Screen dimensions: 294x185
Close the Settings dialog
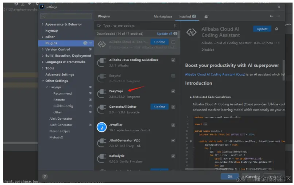point(279,7)
